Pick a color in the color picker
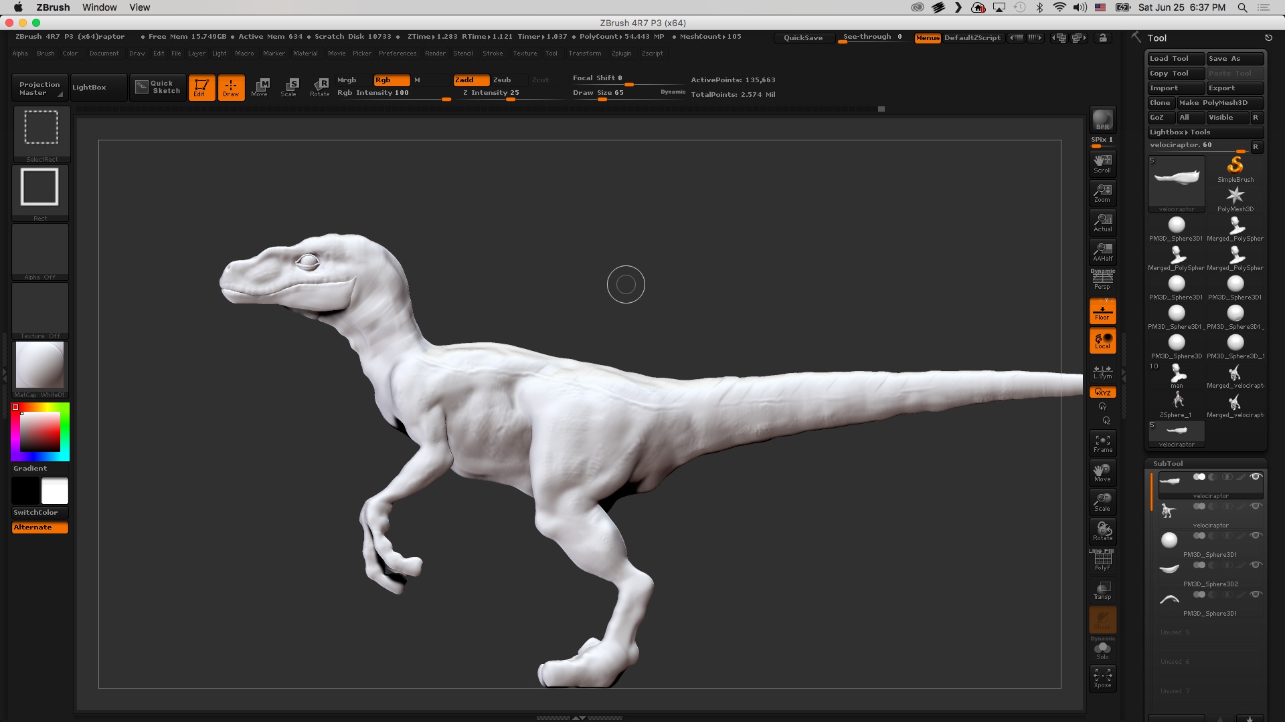1285x722 pixels. tap(40, 432)
